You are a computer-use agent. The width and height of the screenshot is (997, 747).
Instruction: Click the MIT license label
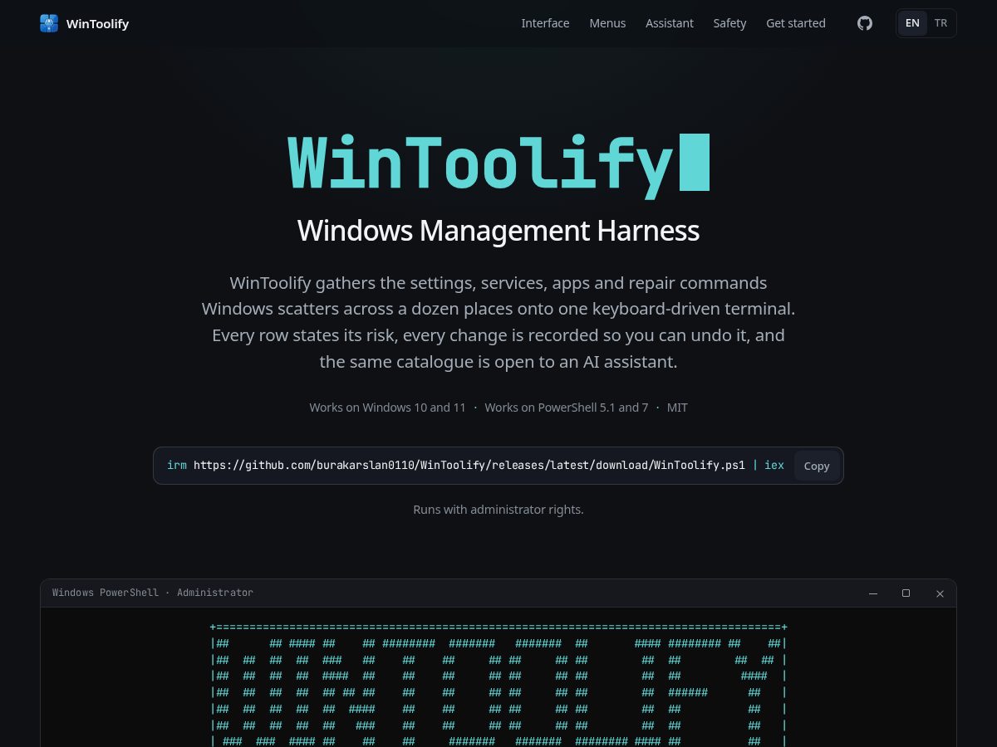pos(677,408)
